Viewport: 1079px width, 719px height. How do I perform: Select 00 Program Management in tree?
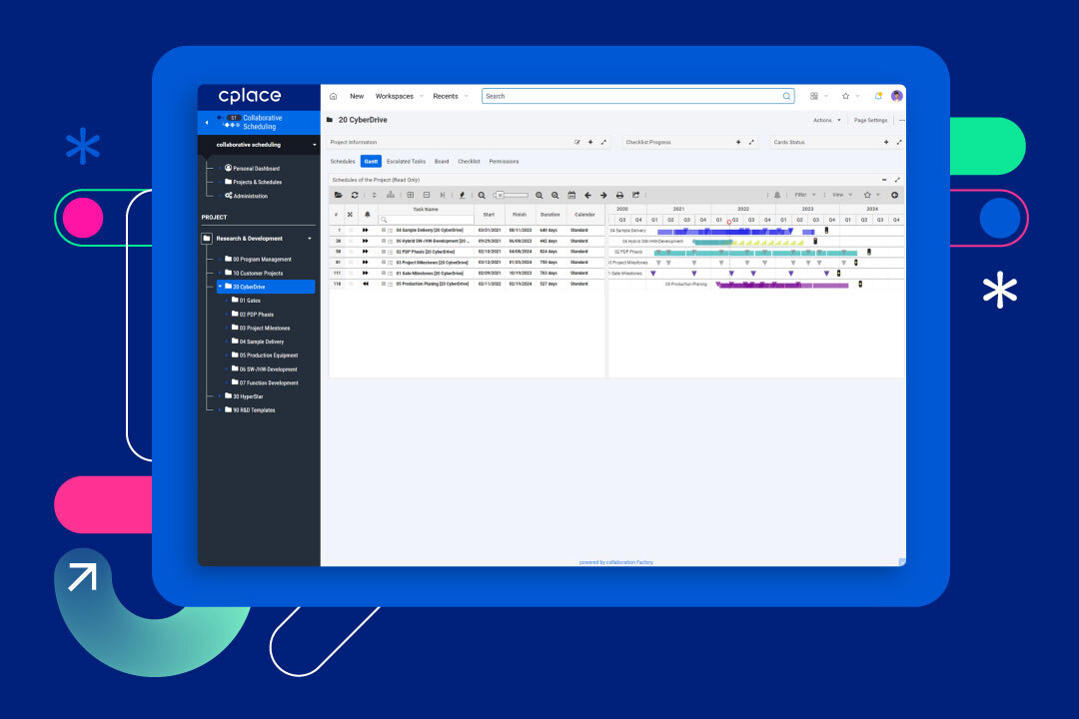pos(258,260)
